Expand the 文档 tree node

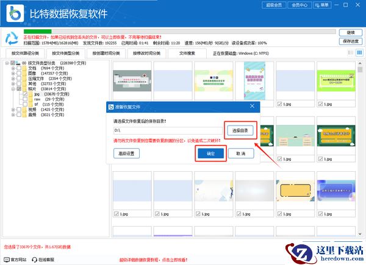[x=13, y=68]
